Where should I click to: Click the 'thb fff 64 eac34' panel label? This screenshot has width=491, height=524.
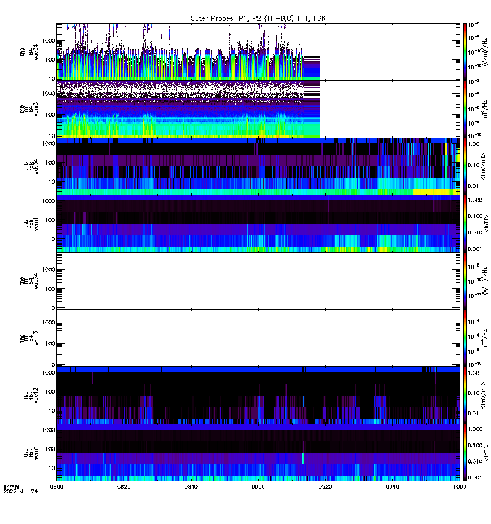click(29, 52)
